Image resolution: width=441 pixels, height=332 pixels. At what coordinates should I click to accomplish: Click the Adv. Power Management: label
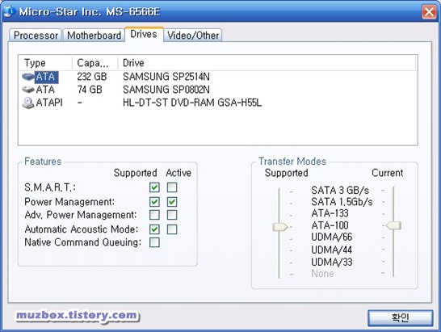coord(81,215)
